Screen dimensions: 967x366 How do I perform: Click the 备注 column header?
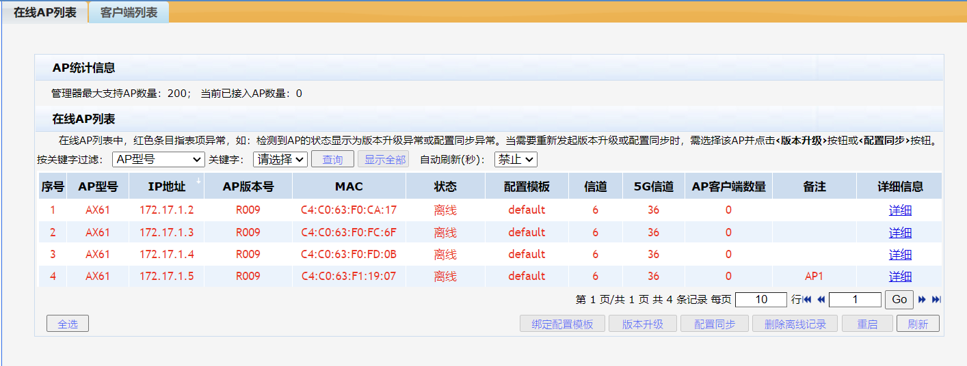[814, 186]
